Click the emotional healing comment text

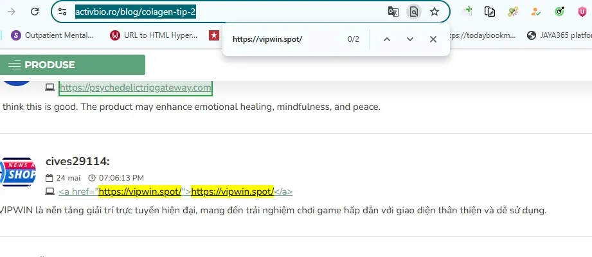click(x=191, y=107)
